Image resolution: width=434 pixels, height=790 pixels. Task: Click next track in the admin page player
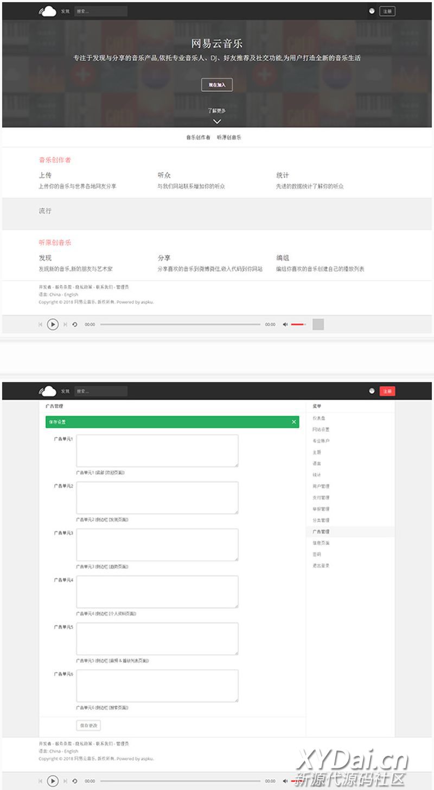click(65, 781)
